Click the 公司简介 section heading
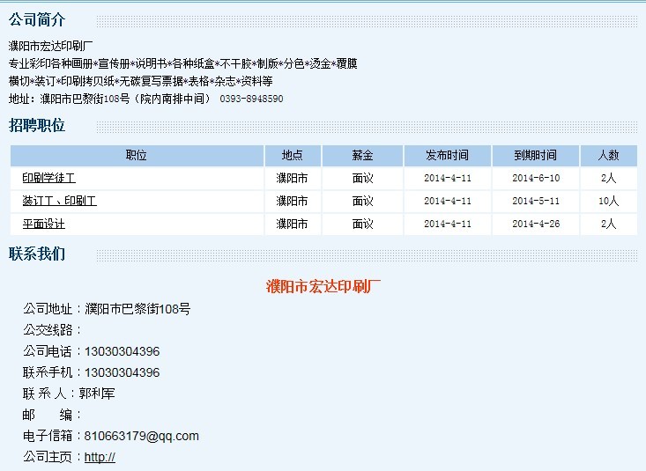 [x=37, y=19]
